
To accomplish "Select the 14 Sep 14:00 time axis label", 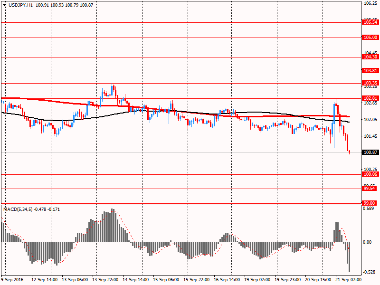I will point(136,280).
